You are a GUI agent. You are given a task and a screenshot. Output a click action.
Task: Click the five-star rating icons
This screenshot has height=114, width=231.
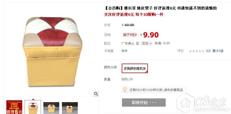197,51
